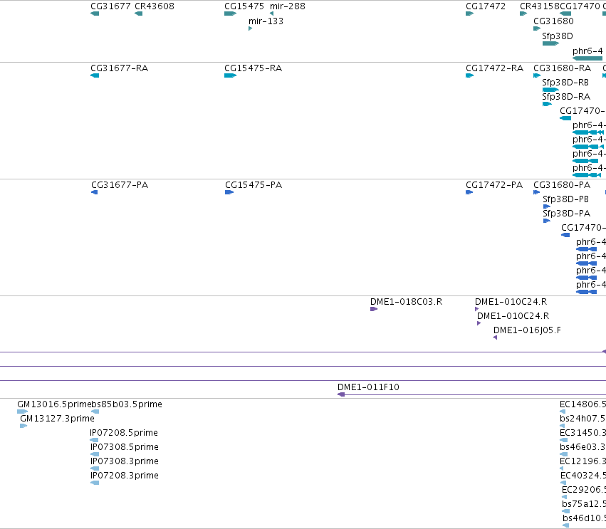Select transcript Sfp38D-RB label
606x529 pixels.
coord(565,83)
